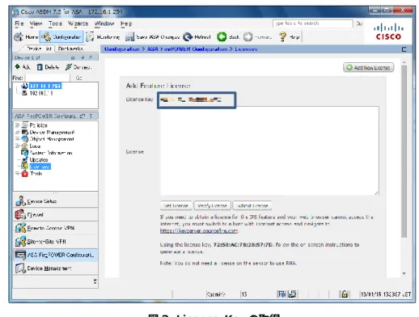419x317 pixels.
Task: Expand the Tools tree node
Action: coord(17,173)
